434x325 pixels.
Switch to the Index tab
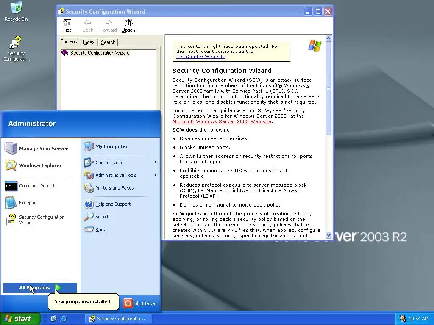click(x=89, y=42)
